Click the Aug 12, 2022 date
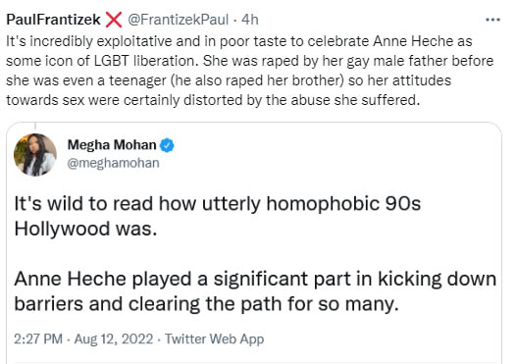Viewport: 517px width, 364px height. click(114, 338)
